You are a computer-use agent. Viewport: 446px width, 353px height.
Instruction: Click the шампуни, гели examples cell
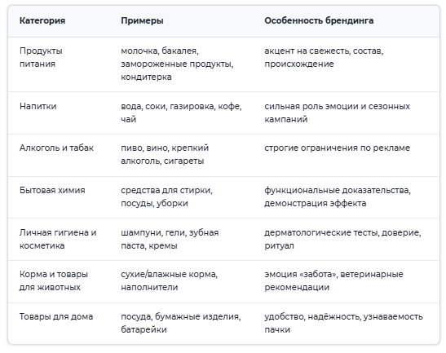(170, 239)
